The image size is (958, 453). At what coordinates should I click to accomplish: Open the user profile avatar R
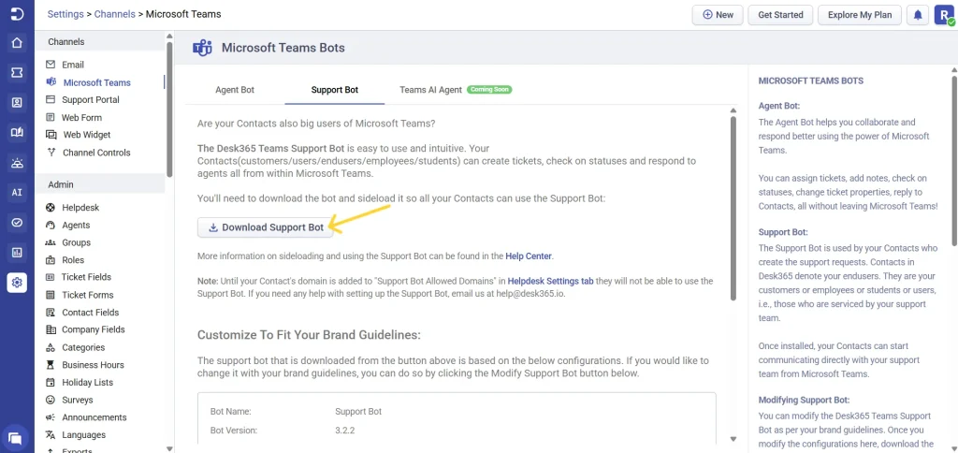pyautogui.click(x=943, y=15)
